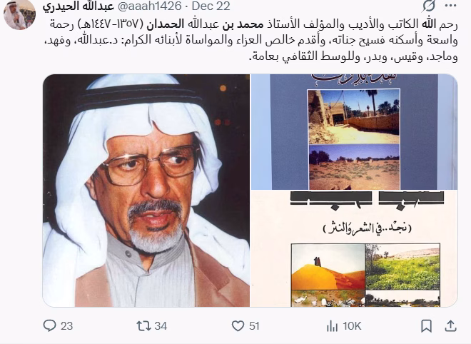Open the top book cover image

(x=354, y=132)
